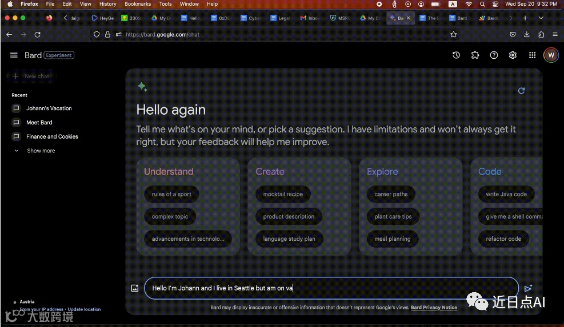The height and width of the screenshot is (327, 564).
Task: Reload the page in Firefox toolbar
Action: pyautogui.click(x=37, y=34)
